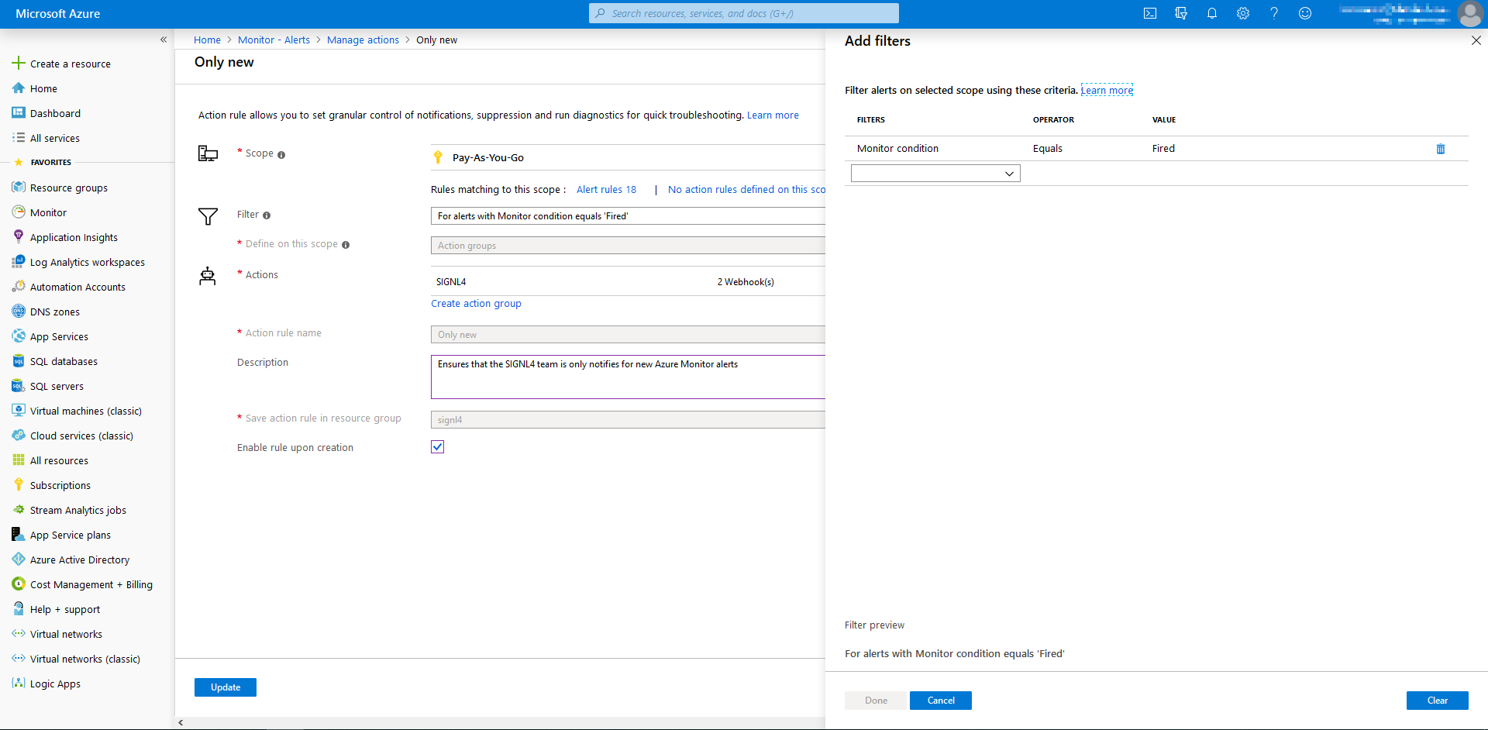Close the Add filters panel
This screenshot has width=1488, height=730.
click(1476, 40)
